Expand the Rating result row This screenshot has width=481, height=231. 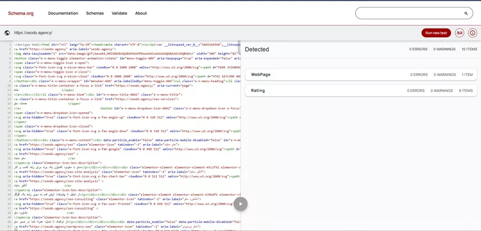tap(361, 91)
